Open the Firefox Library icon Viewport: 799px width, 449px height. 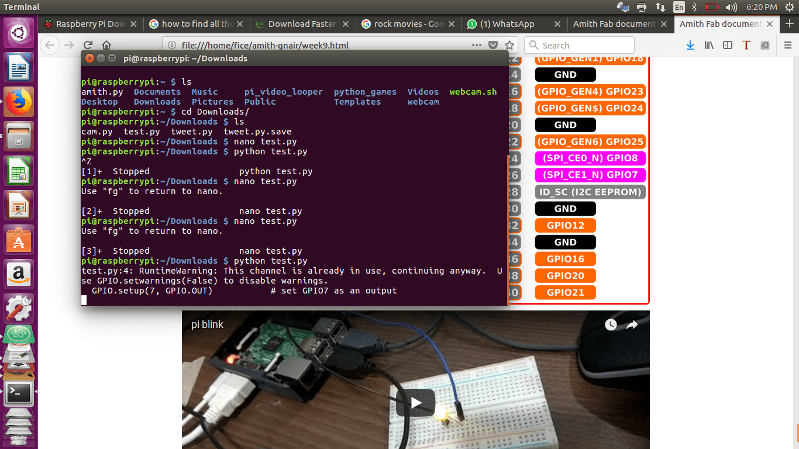[709, 45]
